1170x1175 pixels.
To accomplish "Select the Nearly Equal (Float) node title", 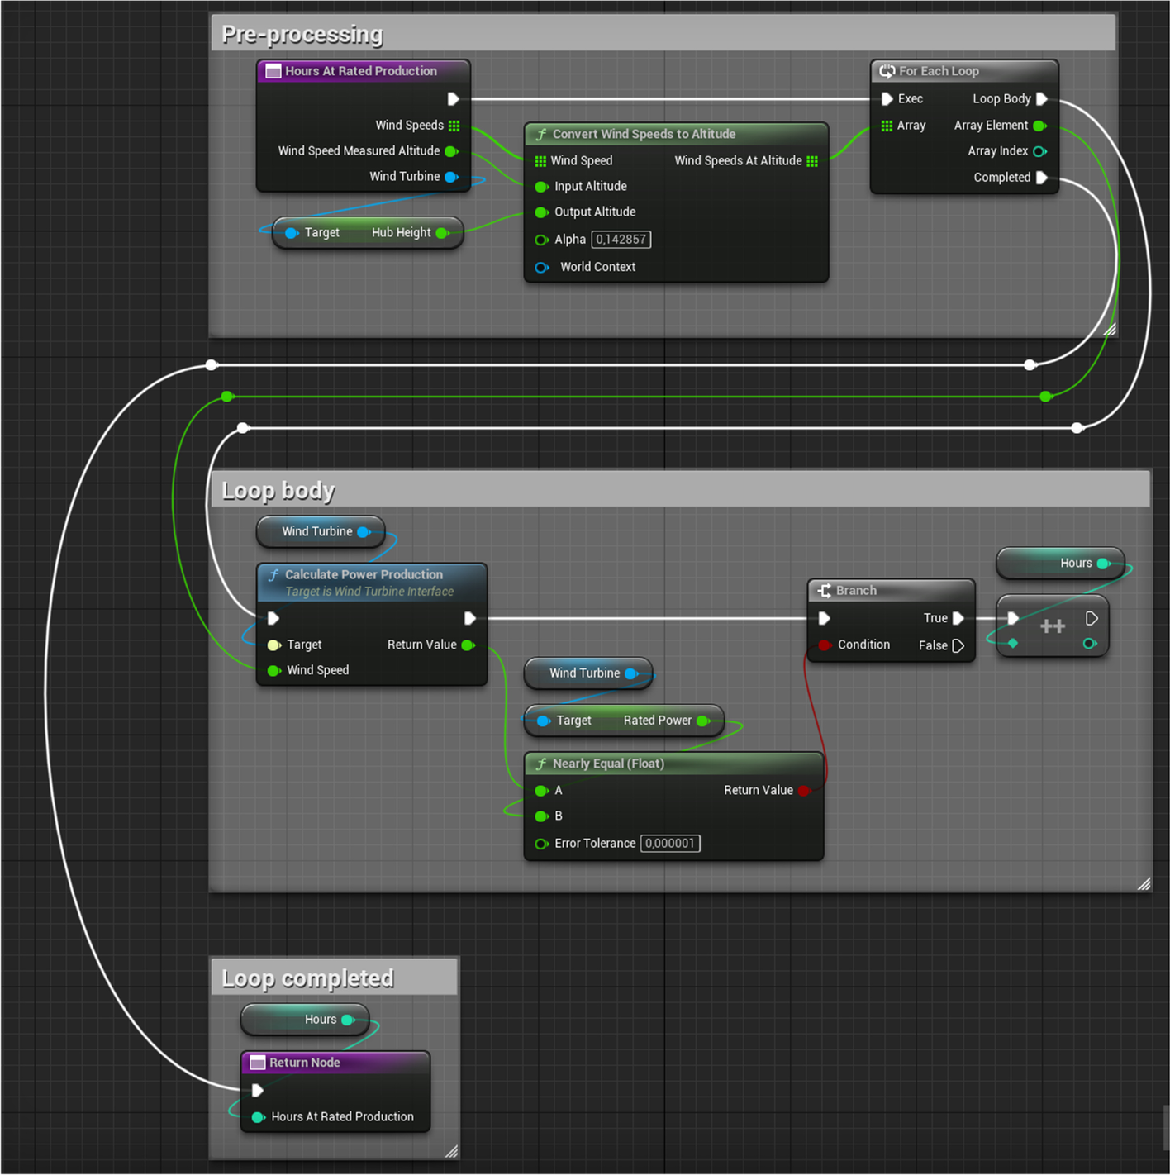I will pyautogui.click(x=608, y=764).
